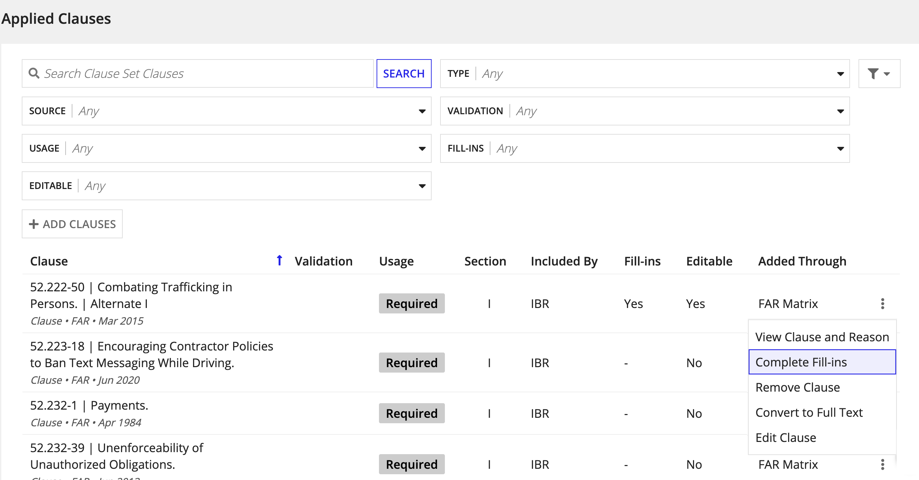This screenshot has height=480, width=919.
Task: Open the kebab menu for clause 52.222-50
Action: pos(882,304)
